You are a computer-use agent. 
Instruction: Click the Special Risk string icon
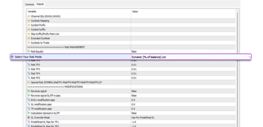click(x=29, y=82)
